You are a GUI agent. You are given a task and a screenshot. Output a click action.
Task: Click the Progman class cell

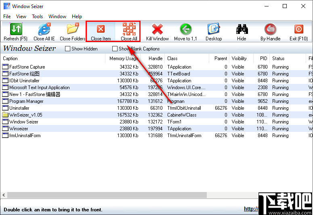[176, 101]
